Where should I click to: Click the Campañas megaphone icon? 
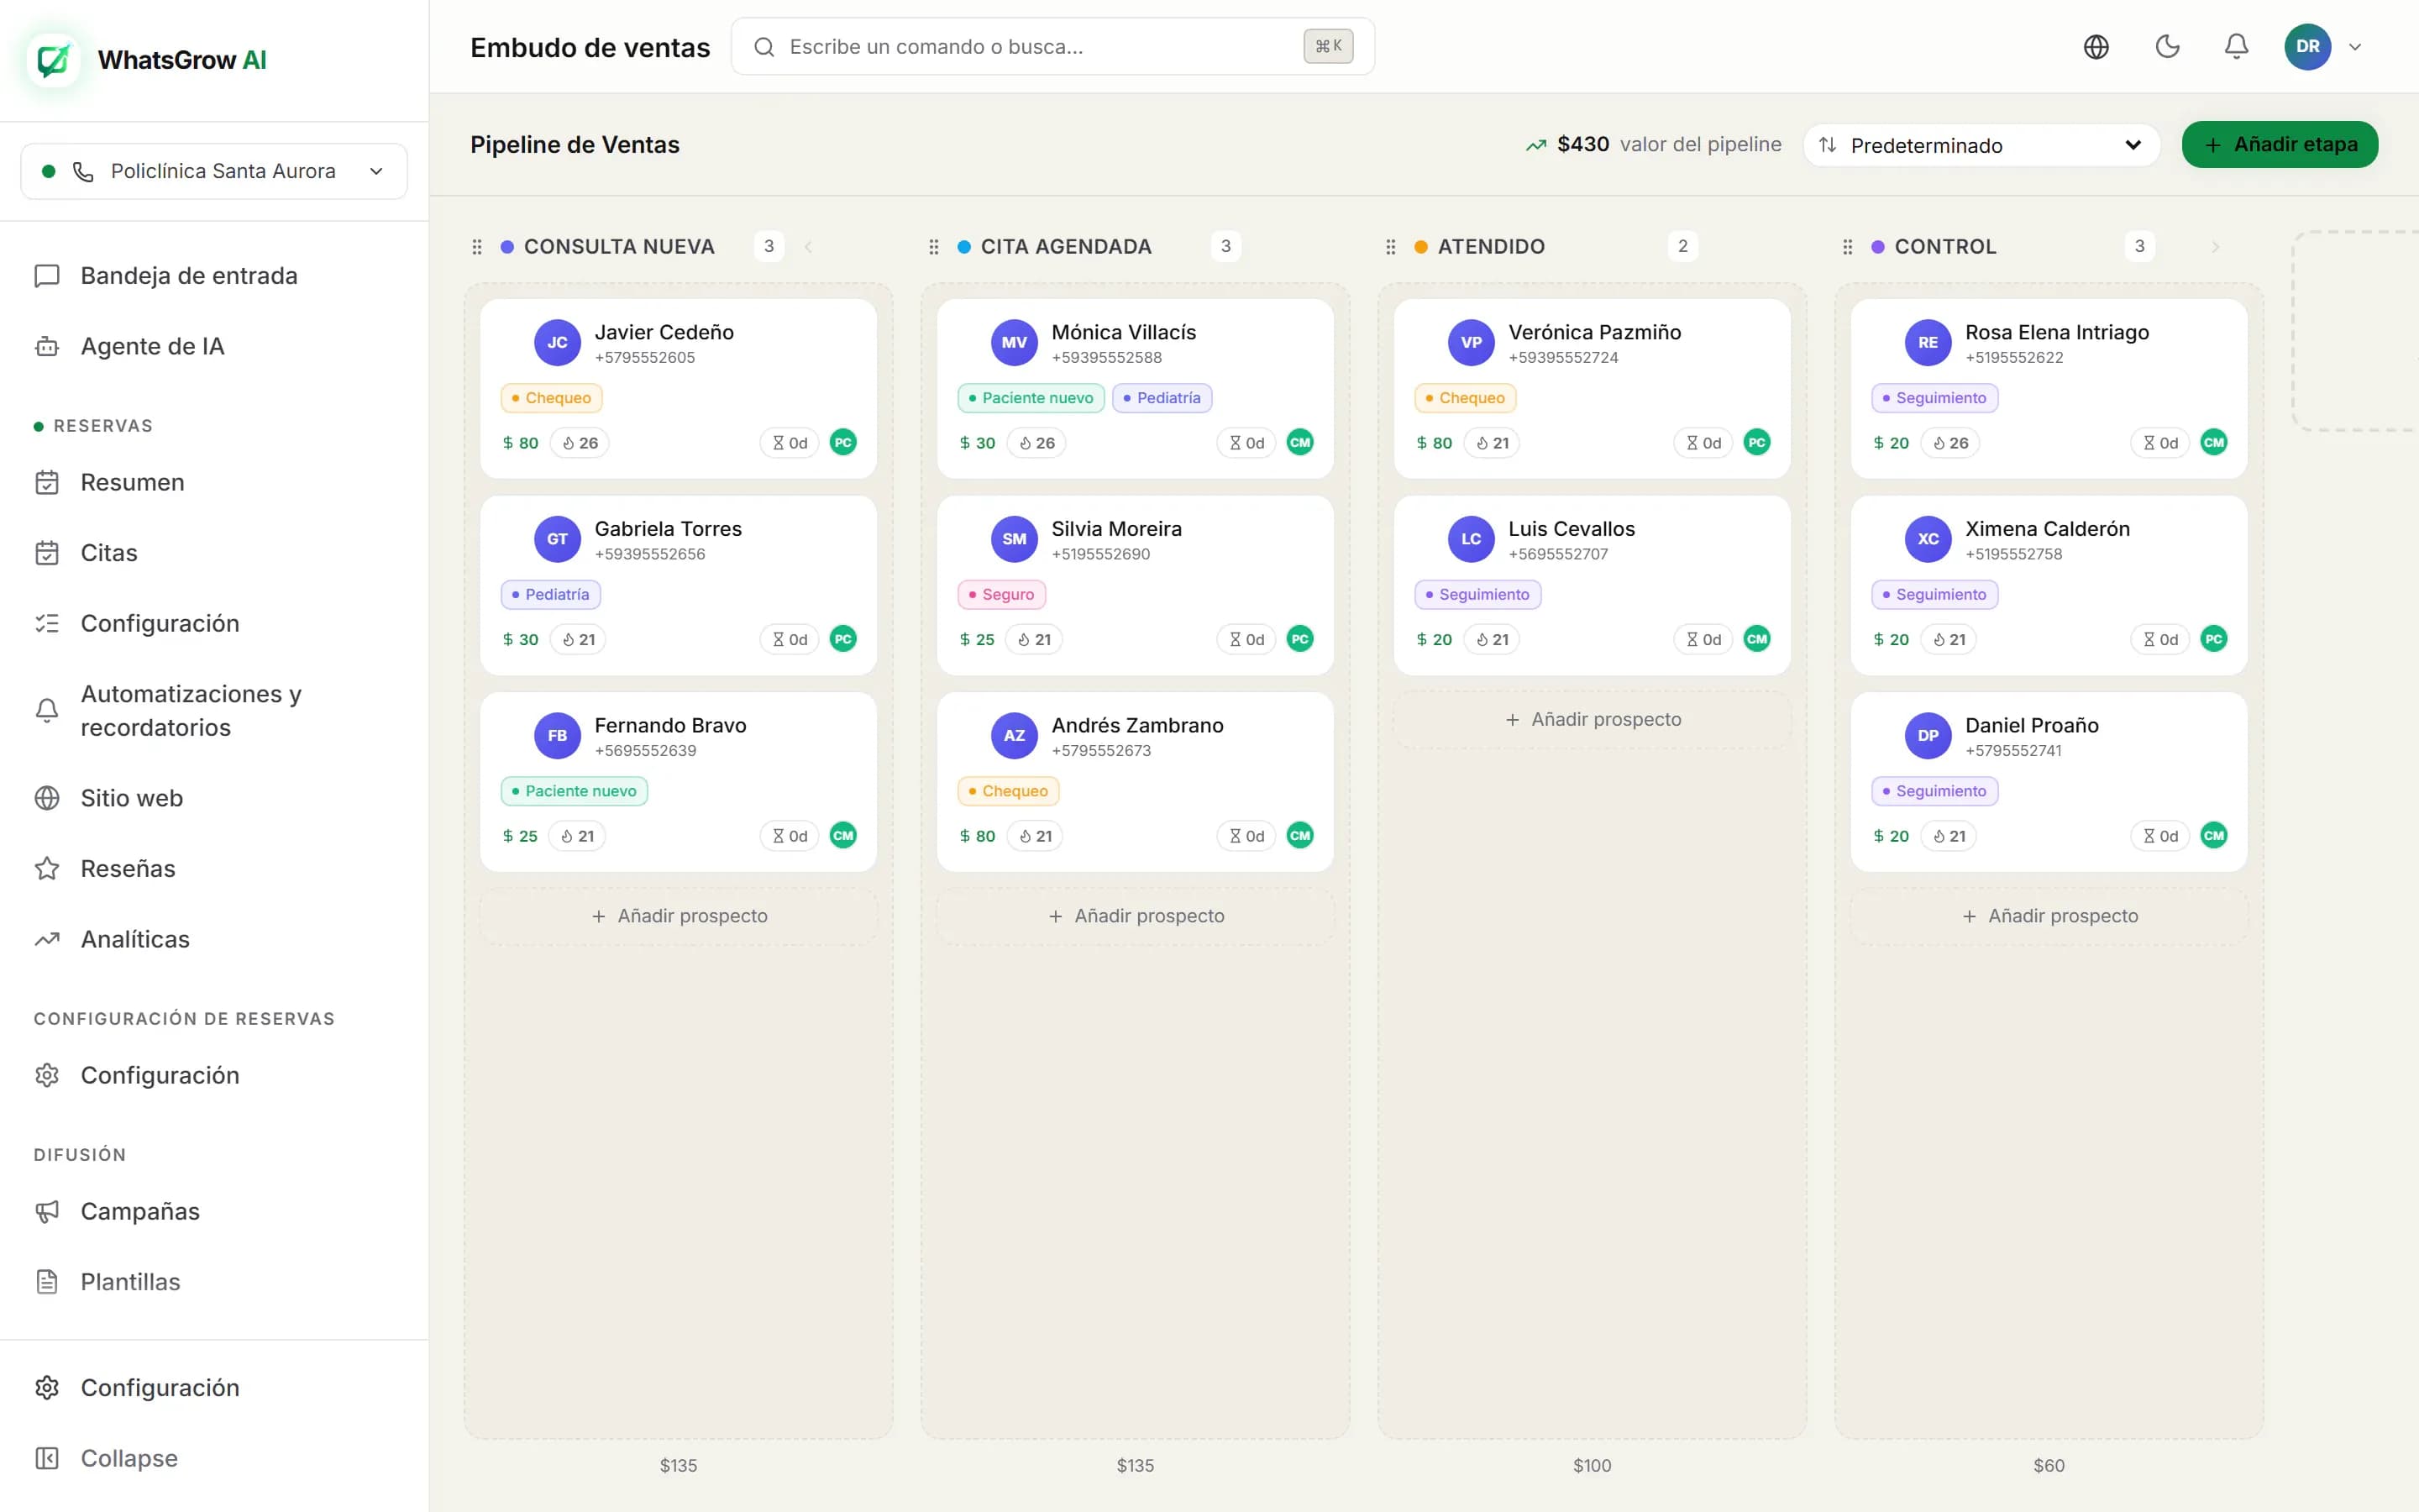click(47, 1211)
